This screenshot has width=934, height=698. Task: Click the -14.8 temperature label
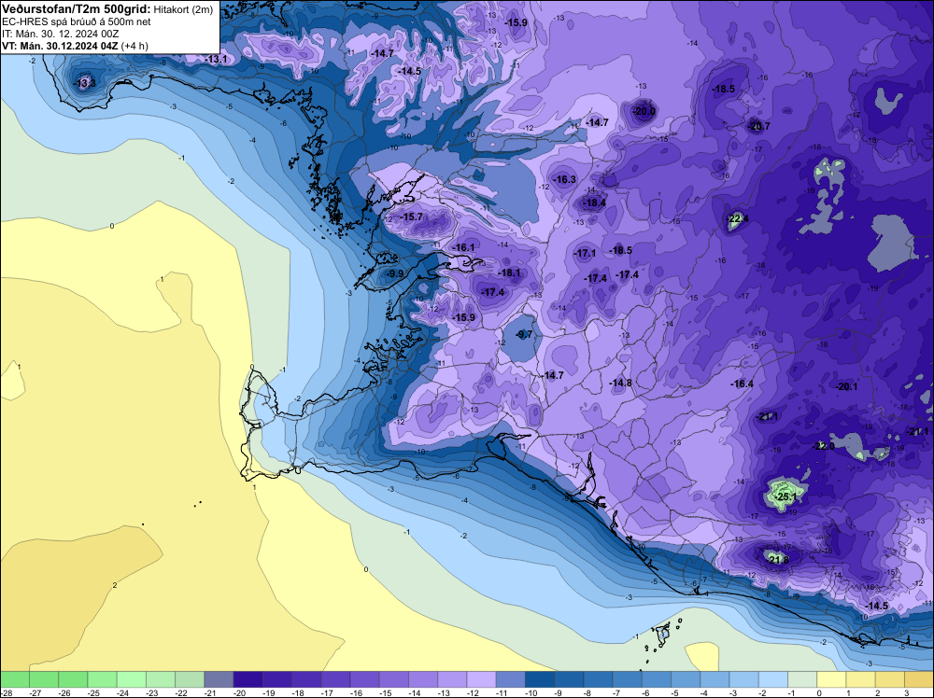pos(621,383)
